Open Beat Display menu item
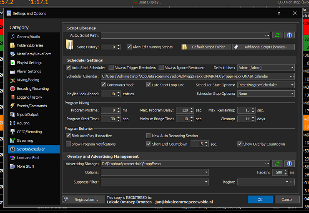309x213 pixels. pyautogui.click(x=148, y=2)
